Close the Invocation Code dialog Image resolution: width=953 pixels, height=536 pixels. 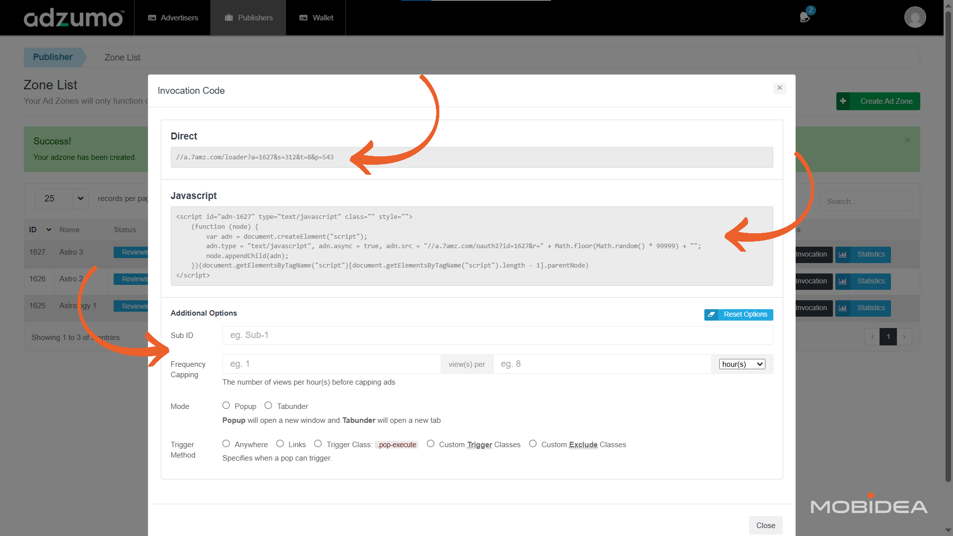(779, 88)
